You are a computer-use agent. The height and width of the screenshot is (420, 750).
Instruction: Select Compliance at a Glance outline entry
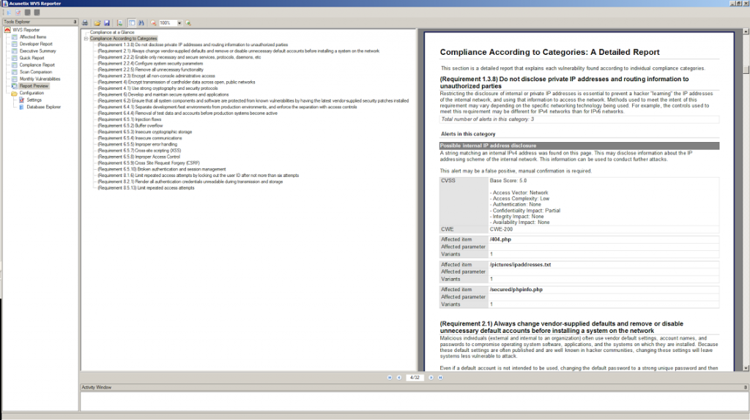(112, 32)
